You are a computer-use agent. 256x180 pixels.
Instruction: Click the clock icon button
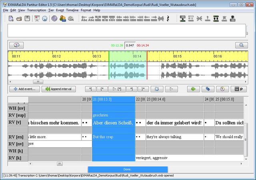222,89
